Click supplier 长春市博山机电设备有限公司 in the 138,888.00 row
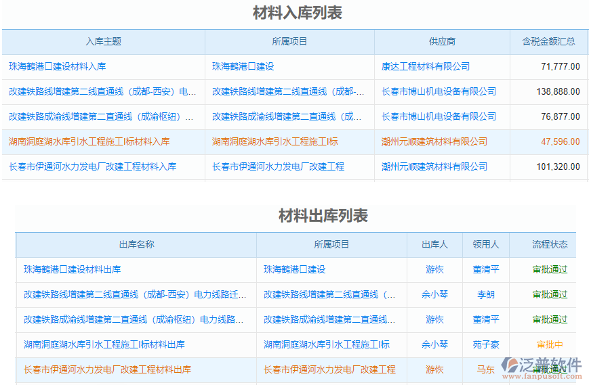Screen dimensions: 589x387 coord(439,92)
